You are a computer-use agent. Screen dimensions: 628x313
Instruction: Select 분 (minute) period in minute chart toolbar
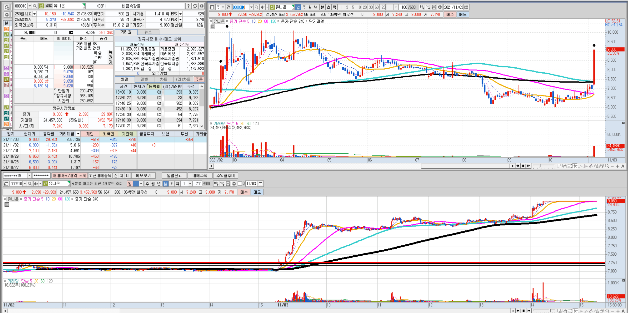click(x=166, y=184)
